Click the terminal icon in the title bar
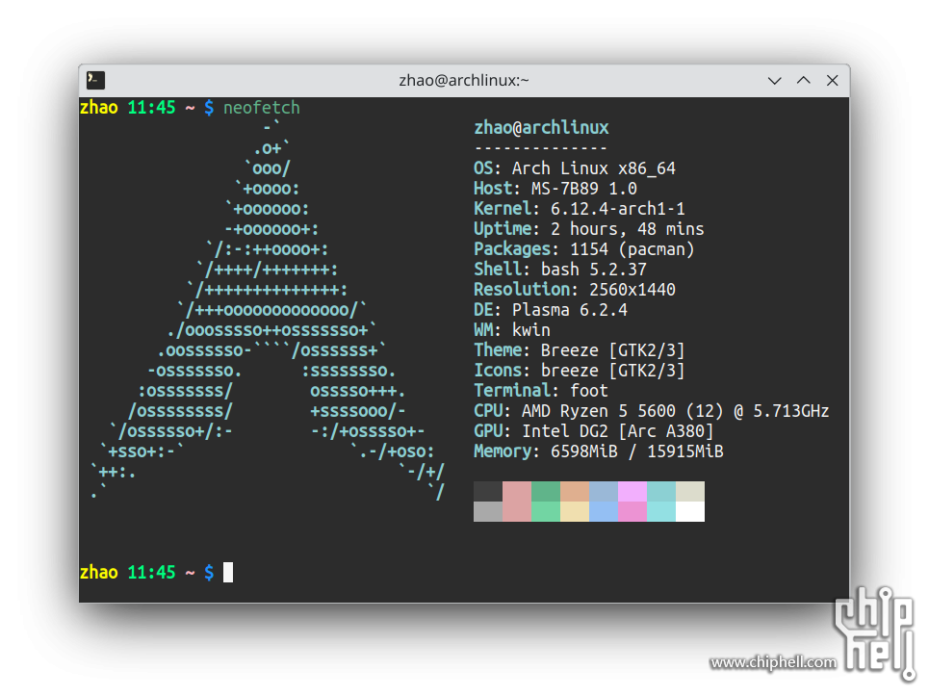 pos(95,80)
